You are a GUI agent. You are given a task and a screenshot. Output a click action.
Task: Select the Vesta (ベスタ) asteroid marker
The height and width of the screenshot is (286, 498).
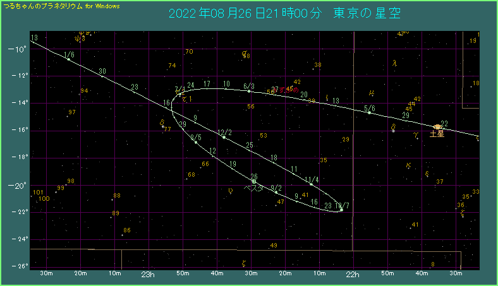253,181
